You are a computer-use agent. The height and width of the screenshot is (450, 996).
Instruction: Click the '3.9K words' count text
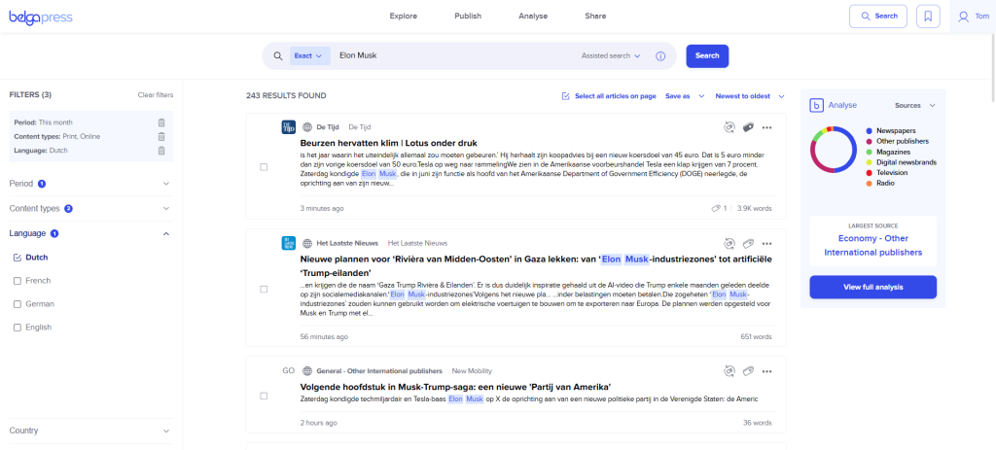(755, 208)
